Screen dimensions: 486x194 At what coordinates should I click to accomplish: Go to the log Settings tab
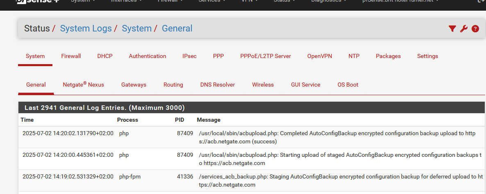point(427,56)
